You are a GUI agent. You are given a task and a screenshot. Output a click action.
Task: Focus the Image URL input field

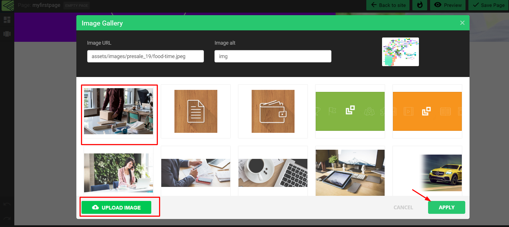tap(146, 56)
